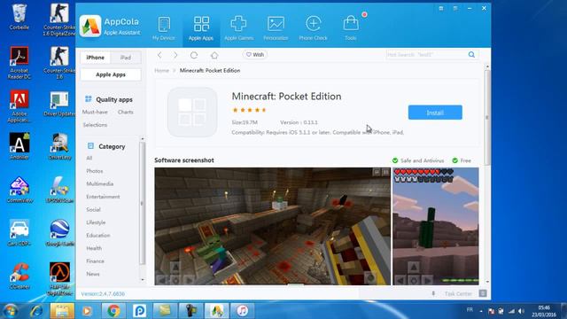The image size is (567, 319).
Task: Go back with the left arrow
Action: 159,55
